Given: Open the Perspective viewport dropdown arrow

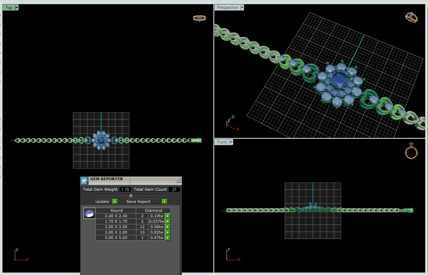Looking at the screenshot, I should click(242, 7).
